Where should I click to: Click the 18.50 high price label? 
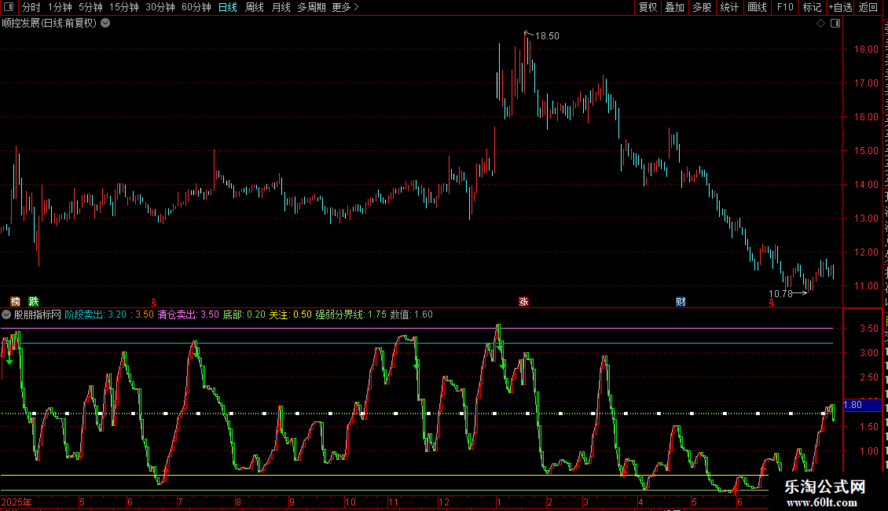(547, 35)
